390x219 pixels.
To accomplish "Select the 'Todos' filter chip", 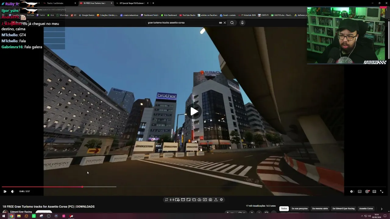I will (x=284, y=209).
